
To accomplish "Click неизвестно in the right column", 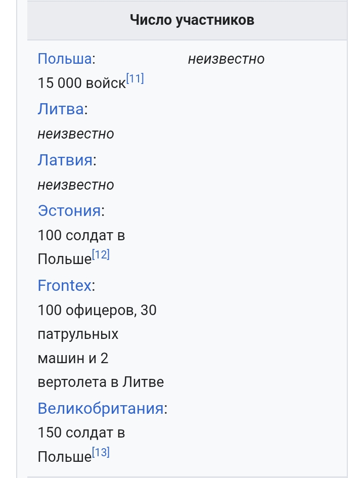I will (x=226, y=59).
